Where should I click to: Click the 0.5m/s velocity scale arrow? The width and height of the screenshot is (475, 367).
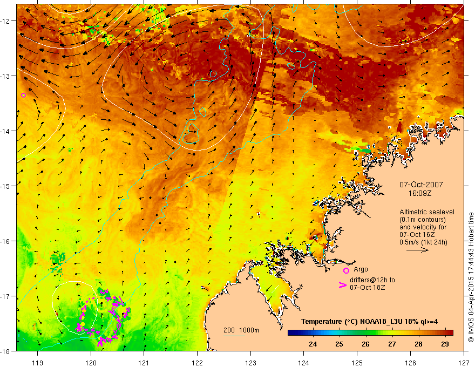click(x=417, y=250)
